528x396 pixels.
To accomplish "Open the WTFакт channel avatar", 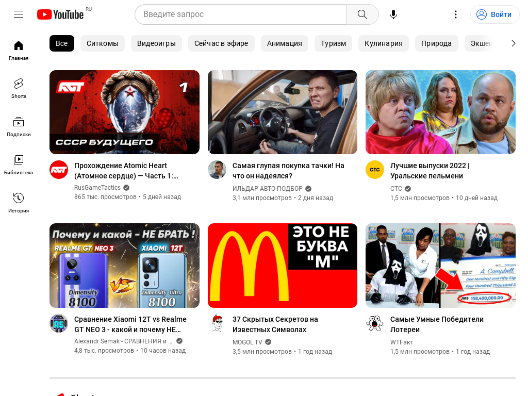I will pyautogui.click(x=375, y=323).
